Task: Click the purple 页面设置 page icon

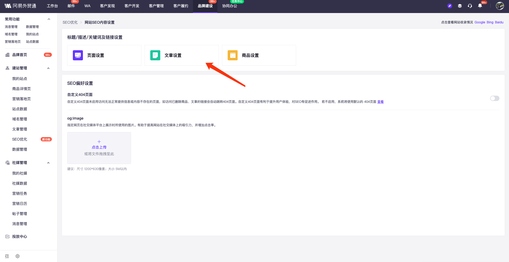Action: pos(78,55)
